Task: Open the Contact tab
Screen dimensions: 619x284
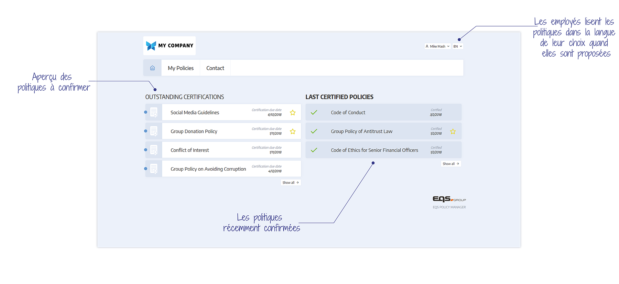Action: [215, 68]
